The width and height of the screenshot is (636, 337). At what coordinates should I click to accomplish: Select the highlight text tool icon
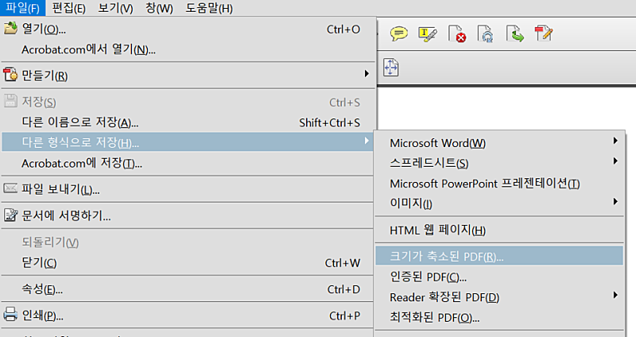tap(428, 34)
